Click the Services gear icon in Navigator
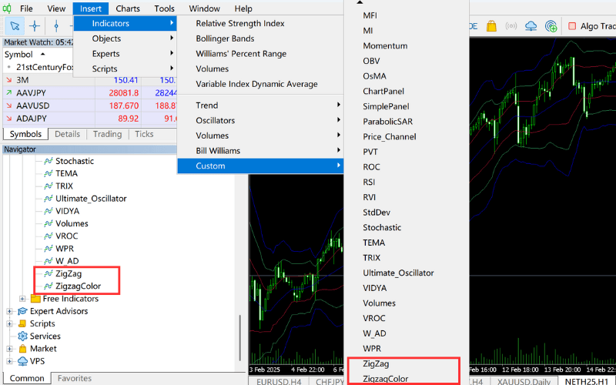Image resolution: width=616 pixels, height=385 pixels. 22,336
